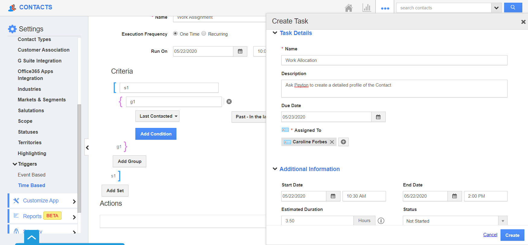Image resolution: width=528 pixels, height=245 pixels.
Task: Open the more options dots menu
Action: pyautogui.click(x=385, y=8)
